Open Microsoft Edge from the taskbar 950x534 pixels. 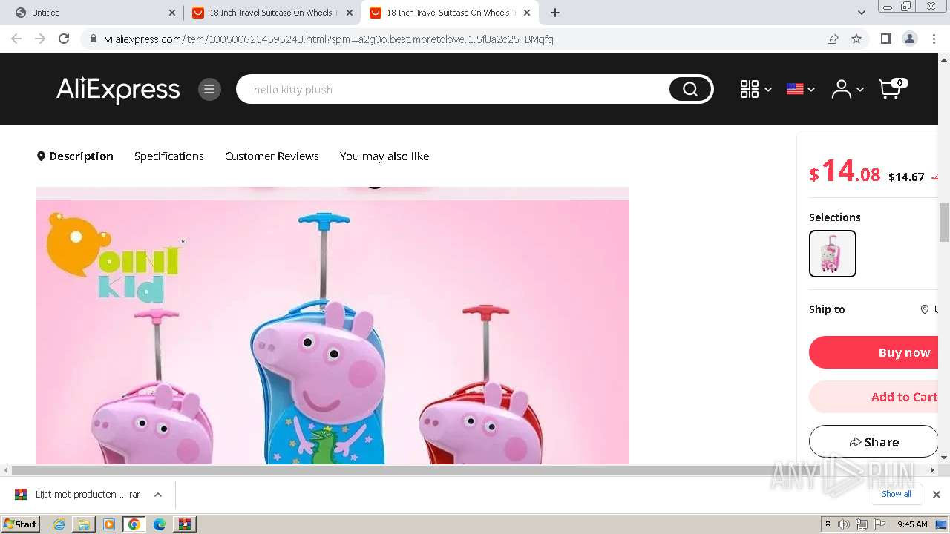pos(160,524)
